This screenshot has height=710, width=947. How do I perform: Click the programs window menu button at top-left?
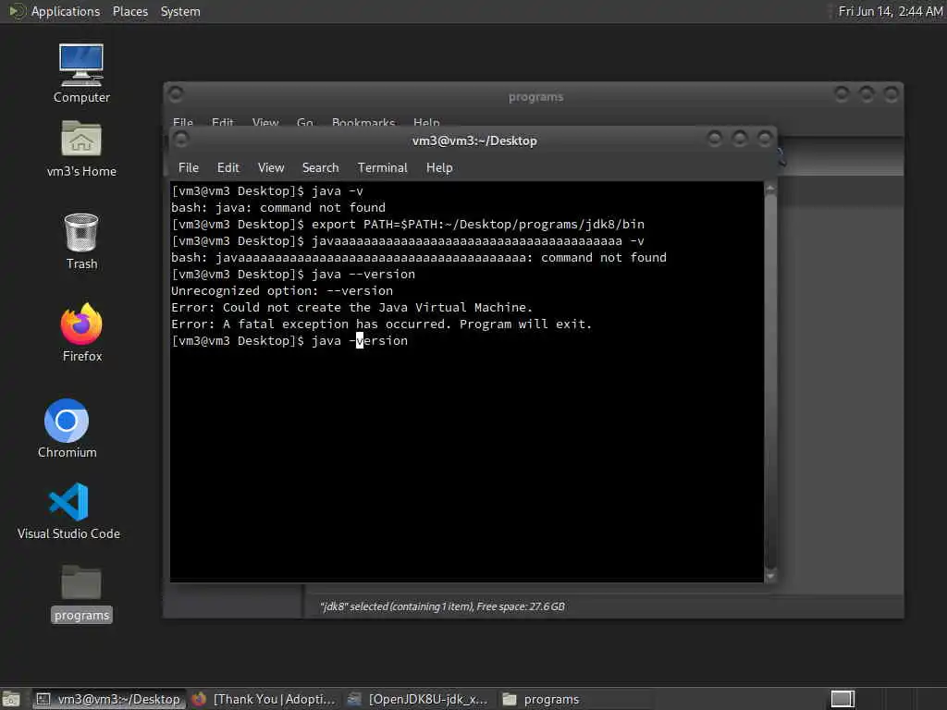[x=176, y=94]
